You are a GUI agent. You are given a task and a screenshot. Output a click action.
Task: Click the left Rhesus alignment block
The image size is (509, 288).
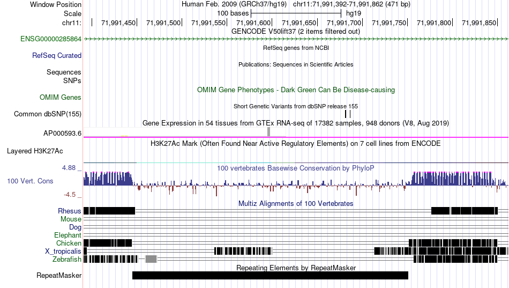[x=109, y=211]
